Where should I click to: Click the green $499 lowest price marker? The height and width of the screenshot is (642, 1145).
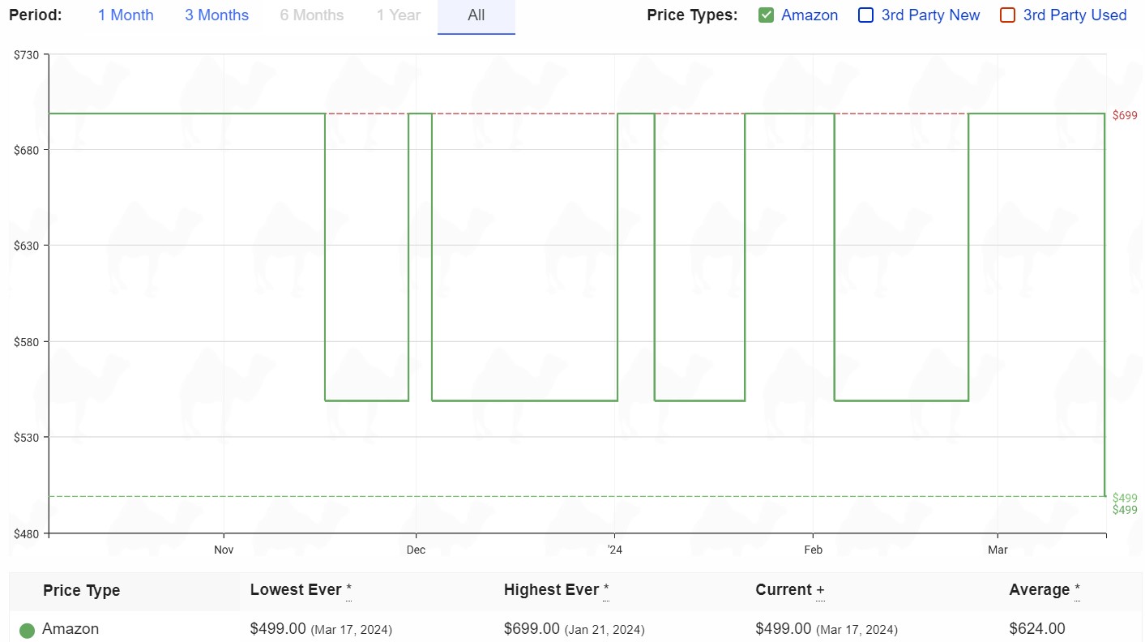coord(1125,498)
